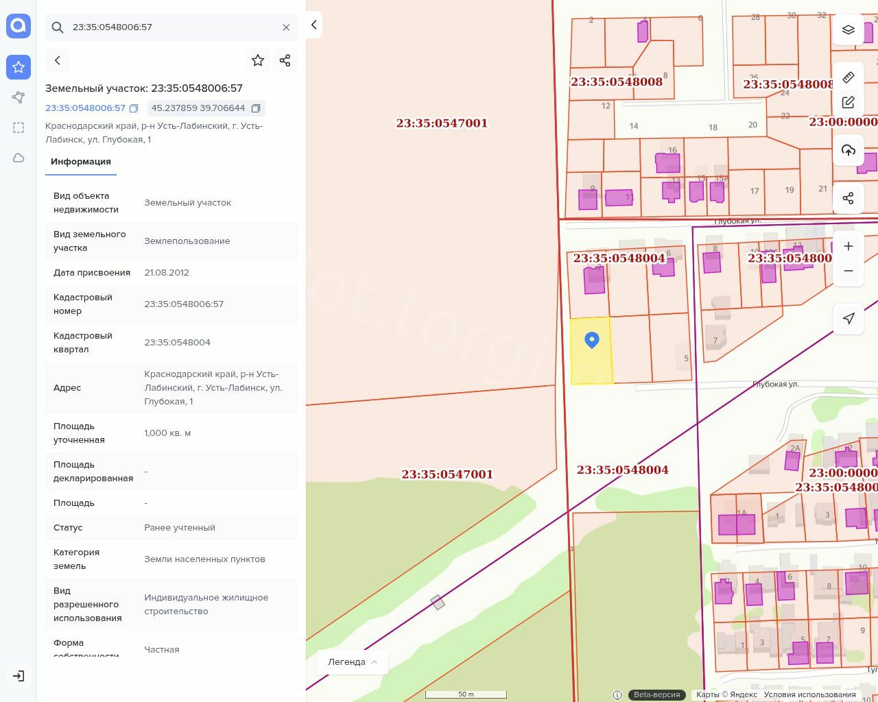This screenshot has height=702, width=878.
Task: Select the rectangular selection tool in sidebar
Action: coord(19,128)
